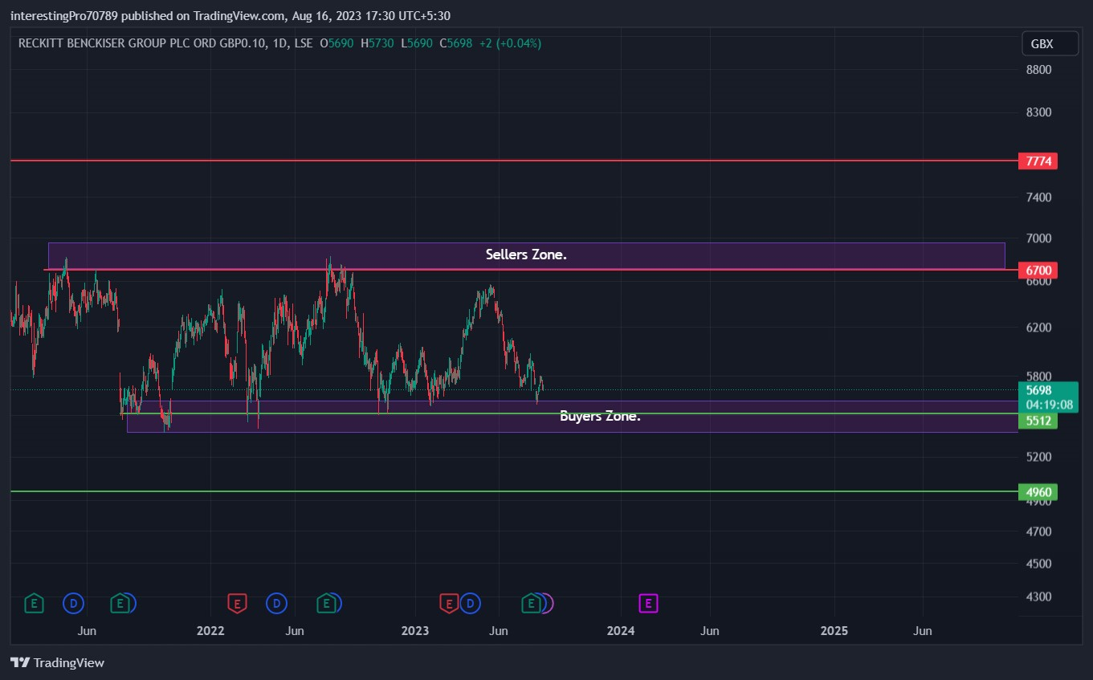Image resolution: width=1093 pixels, height=680 pixels.
Task: Click the 2023 label on time axis
Action: click(415, 631)
